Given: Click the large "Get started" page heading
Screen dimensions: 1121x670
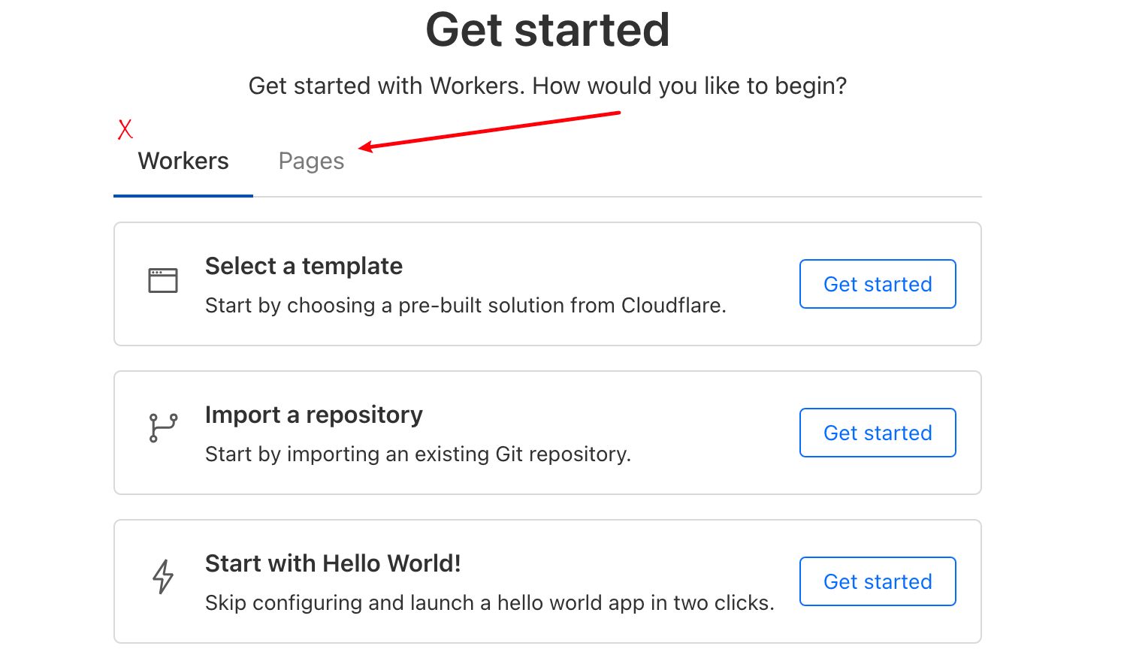Looking at the screenshot, I should [548, 30].
